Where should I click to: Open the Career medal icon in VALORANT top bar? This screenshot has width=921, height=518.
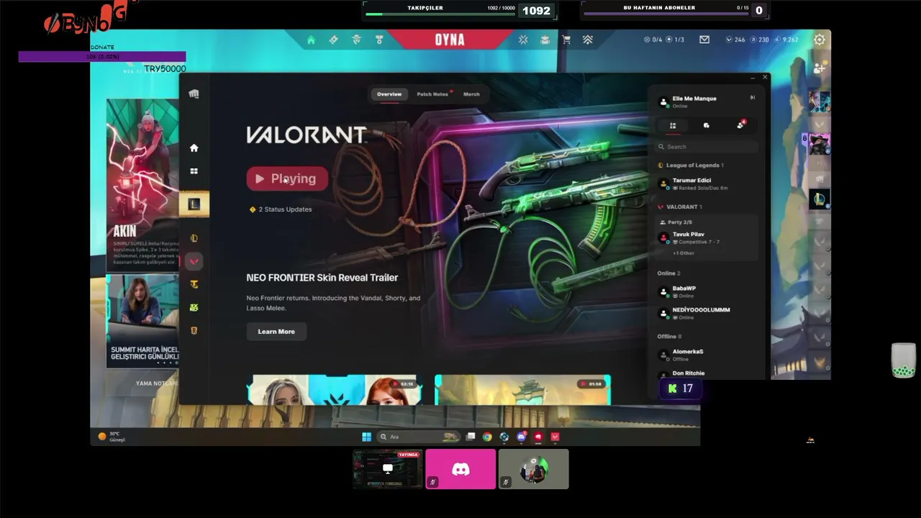[379, 40]
